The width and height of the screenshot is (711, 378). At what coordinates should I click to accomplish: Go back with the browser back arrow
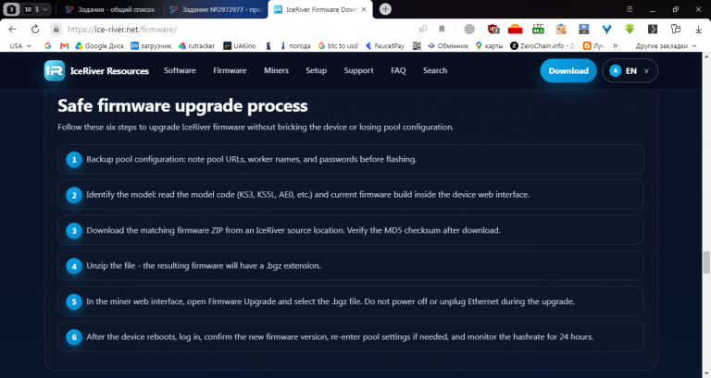[13, 30]
